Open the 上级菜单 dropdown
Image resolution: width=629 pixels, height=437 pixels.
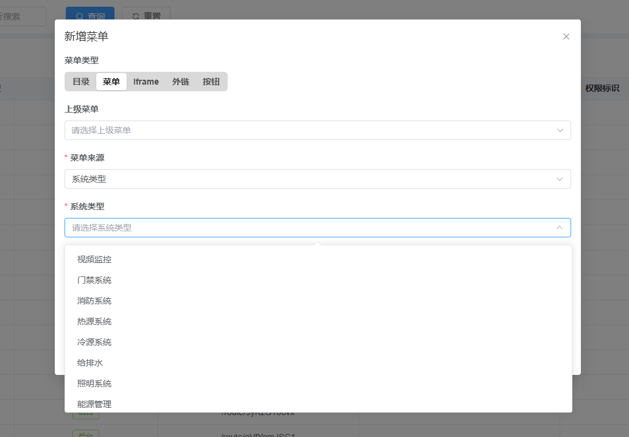(318, 130)
